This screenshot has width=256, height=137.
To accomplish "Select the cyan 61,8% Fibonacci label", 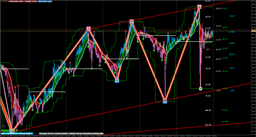I will point(232,32).
